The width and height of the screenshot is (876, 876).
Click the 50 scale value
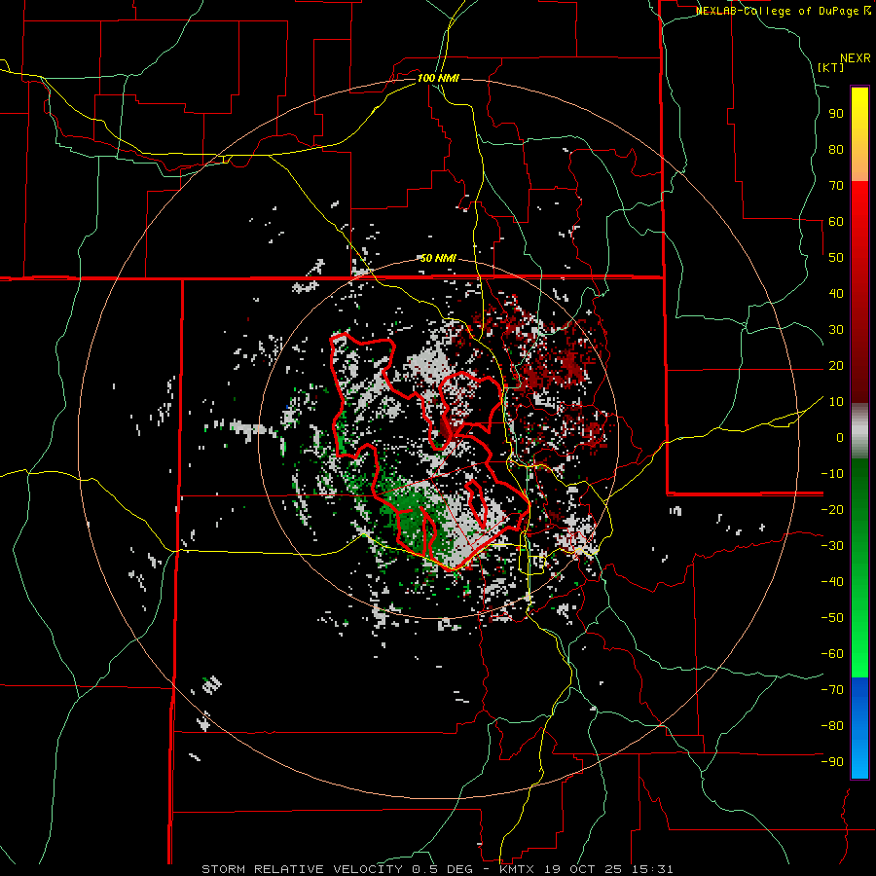836,258
